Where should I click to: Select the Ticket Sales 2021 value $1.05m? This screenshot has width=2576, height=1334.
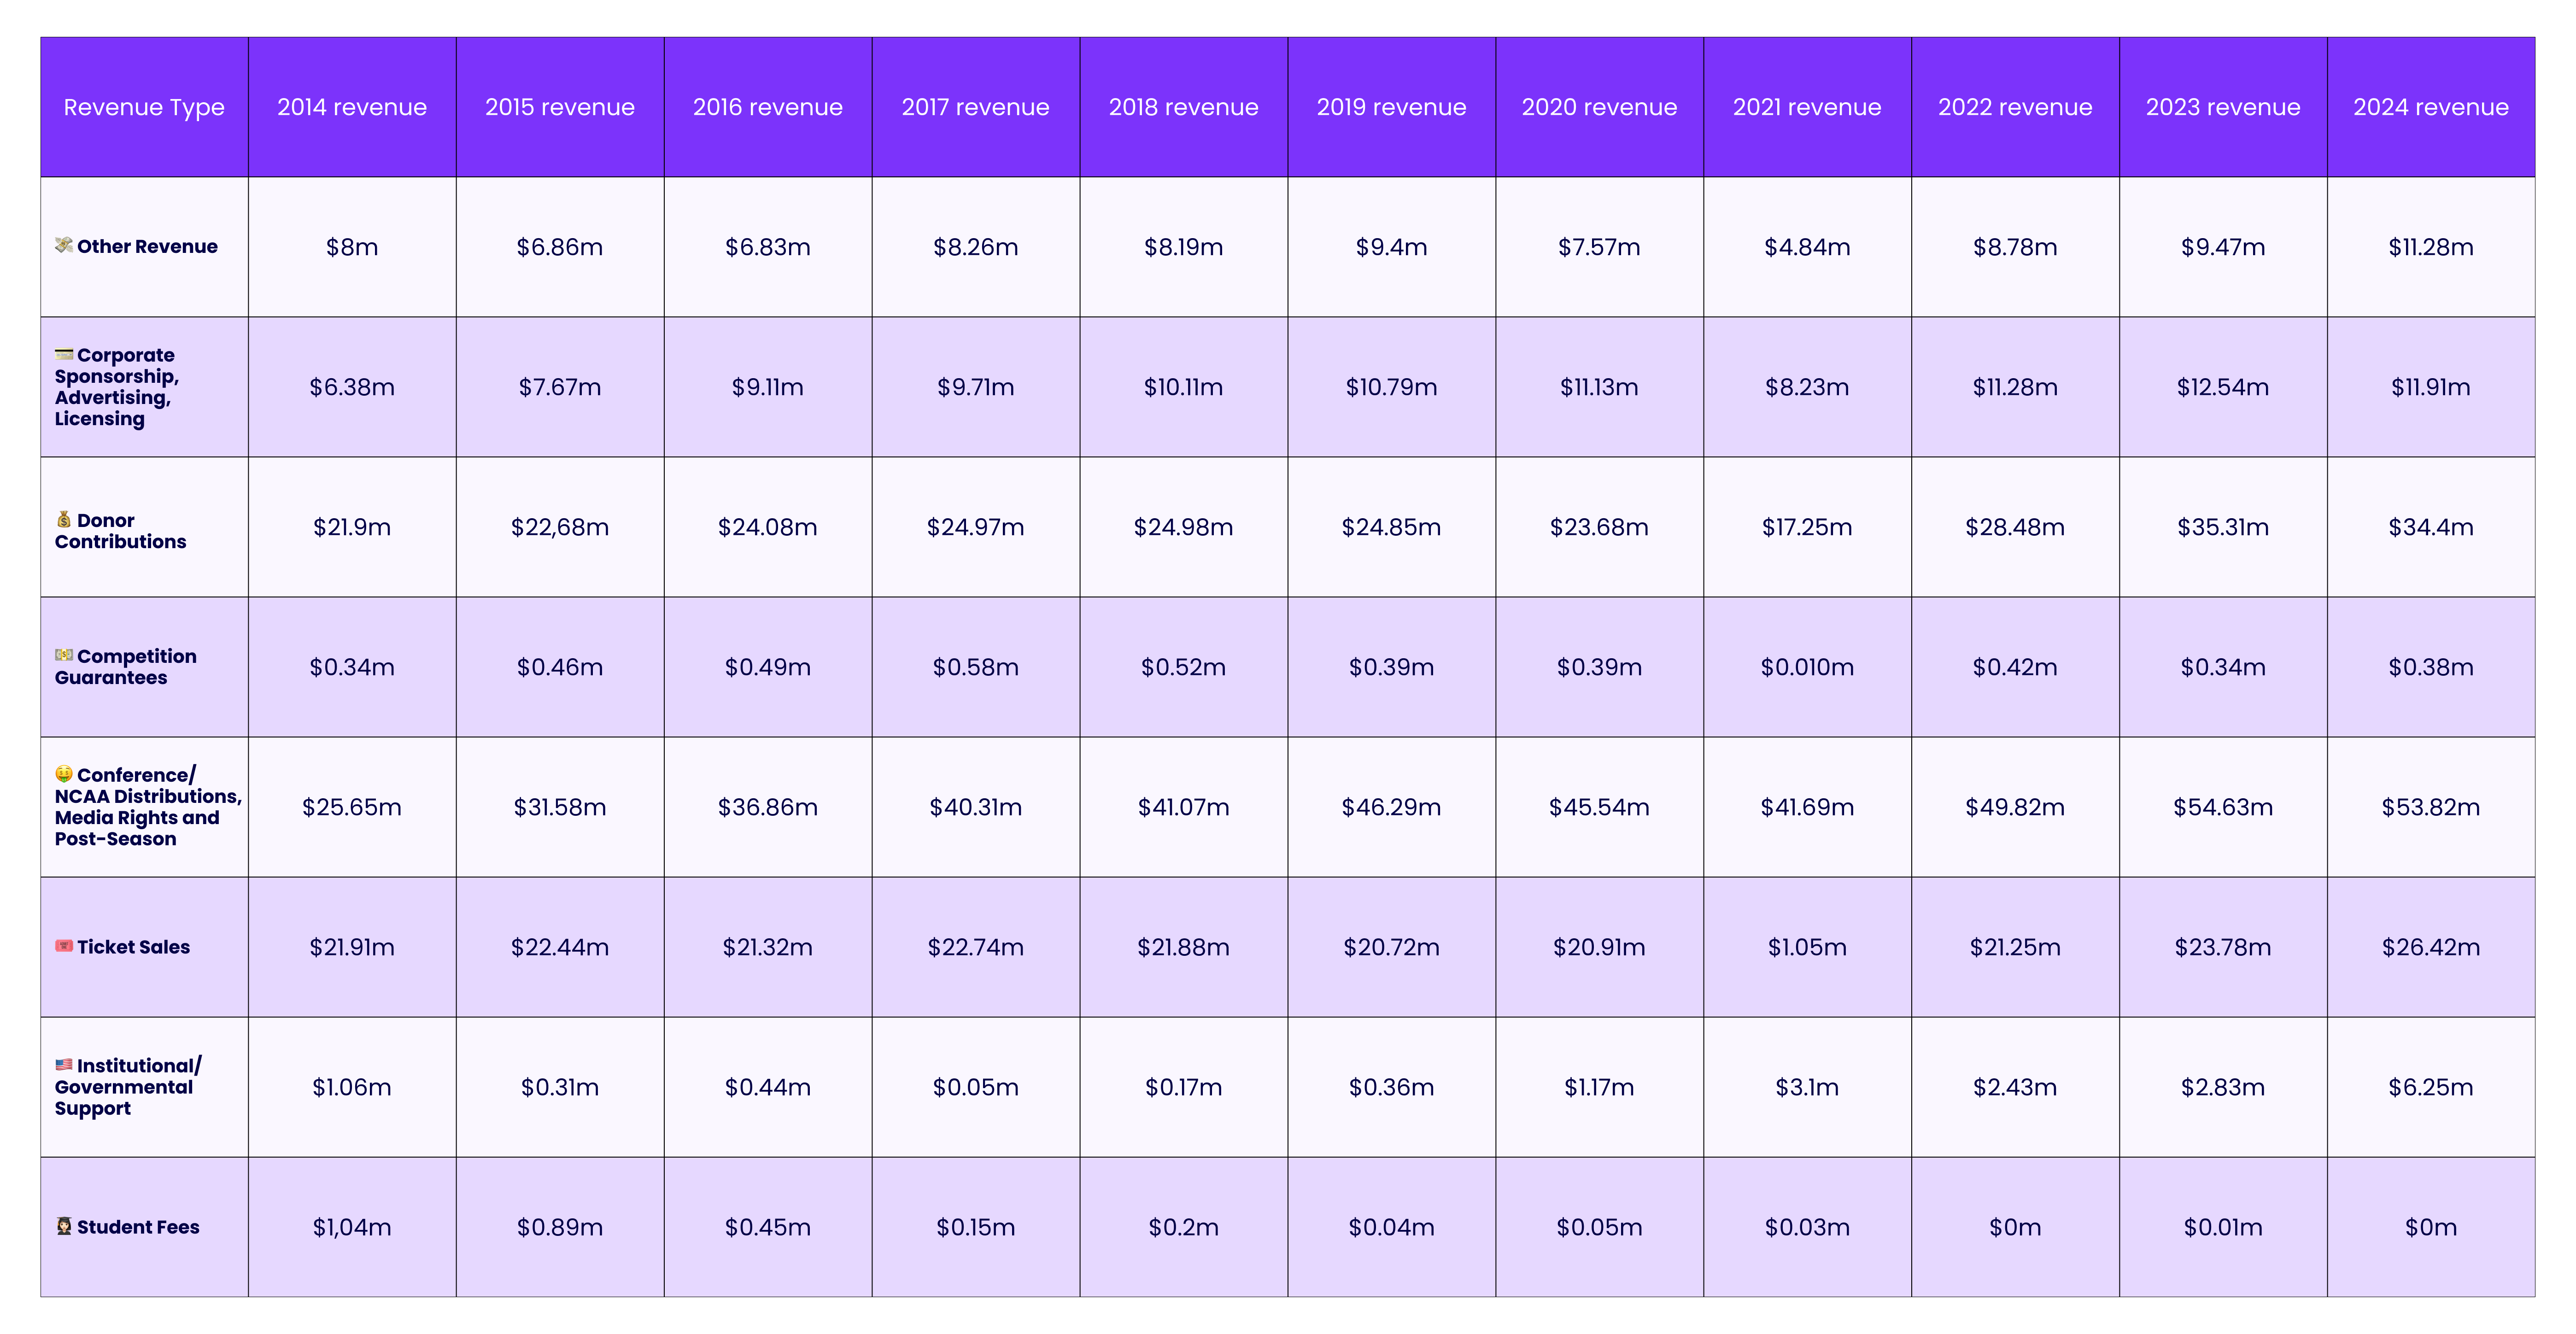tap(1807, 947)
